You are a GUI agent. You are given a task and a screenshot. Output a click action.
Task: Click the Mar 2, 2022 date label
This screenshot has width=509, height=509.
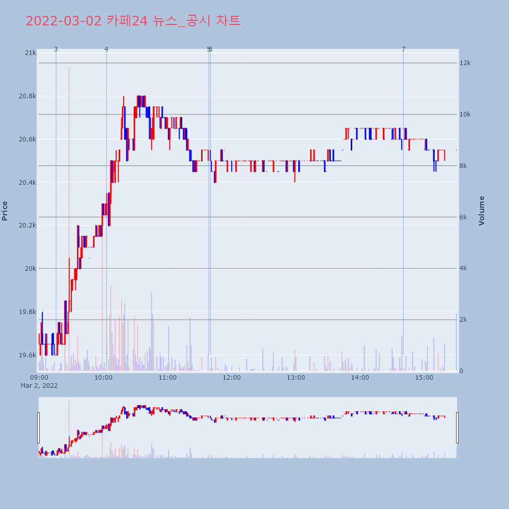(x=39, y=386)
